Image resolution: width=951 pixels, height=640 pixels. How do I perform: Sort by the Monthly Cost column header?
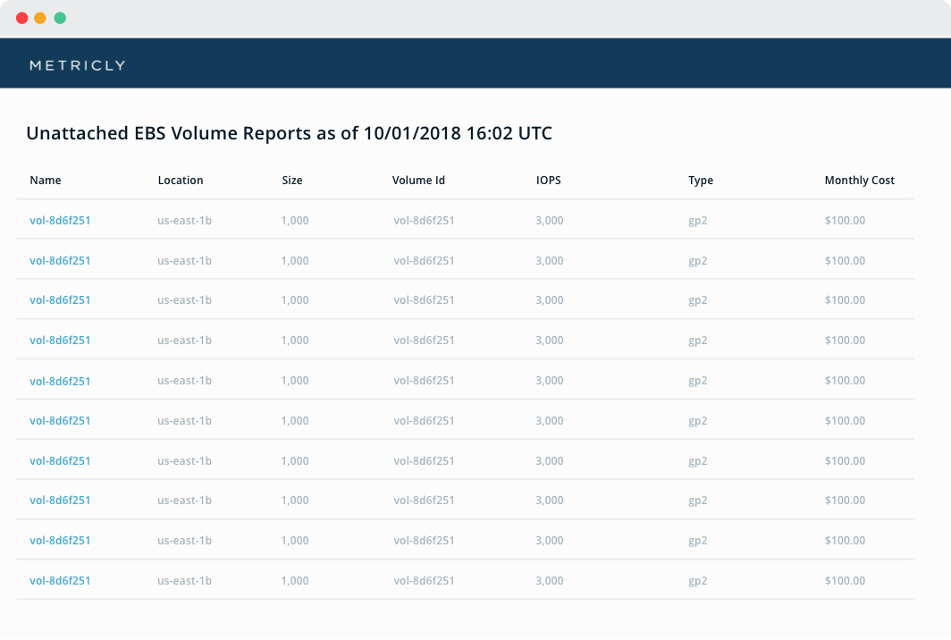[x=860, y=181]
